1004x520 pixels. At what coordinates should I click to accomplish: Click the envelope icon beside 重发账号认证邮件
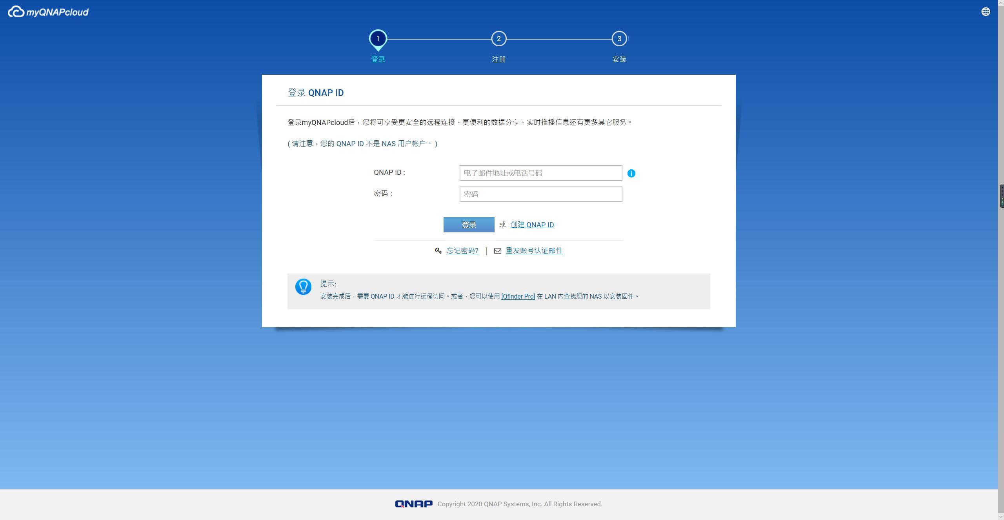(x=497, y=251)
